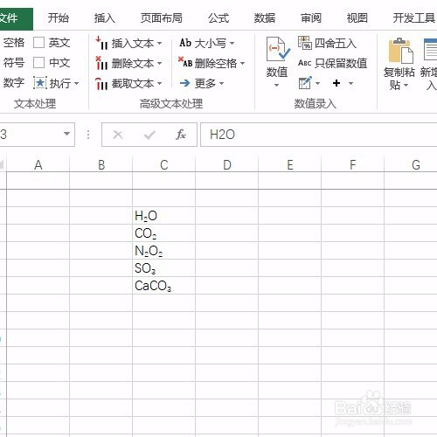Click the Ab case (大小写) icon

pyautogui.click(x=185, y=43)
